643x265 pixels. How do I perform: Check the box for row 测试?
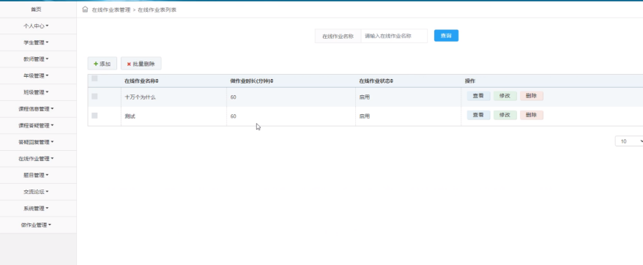(x=94, y=116)
